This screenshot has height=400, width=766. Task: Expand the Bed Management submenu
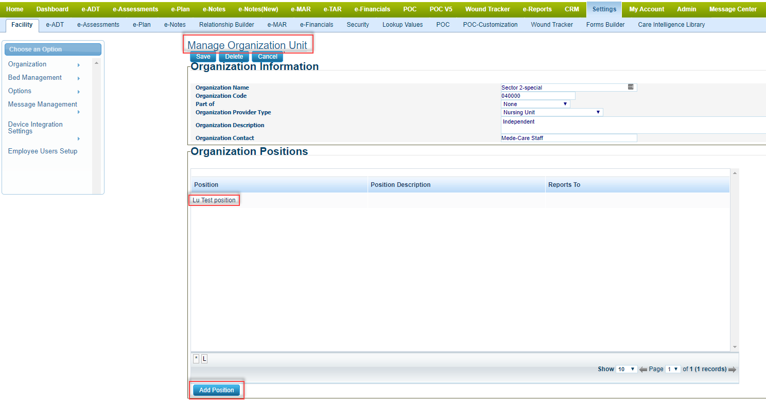click(x=78, y=78)
